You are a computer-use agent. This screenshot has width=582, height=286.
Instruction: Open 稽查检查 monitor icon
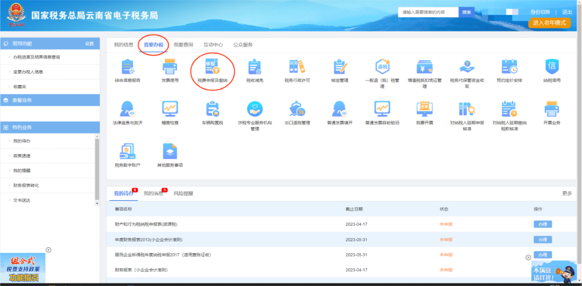pos(170,109)
